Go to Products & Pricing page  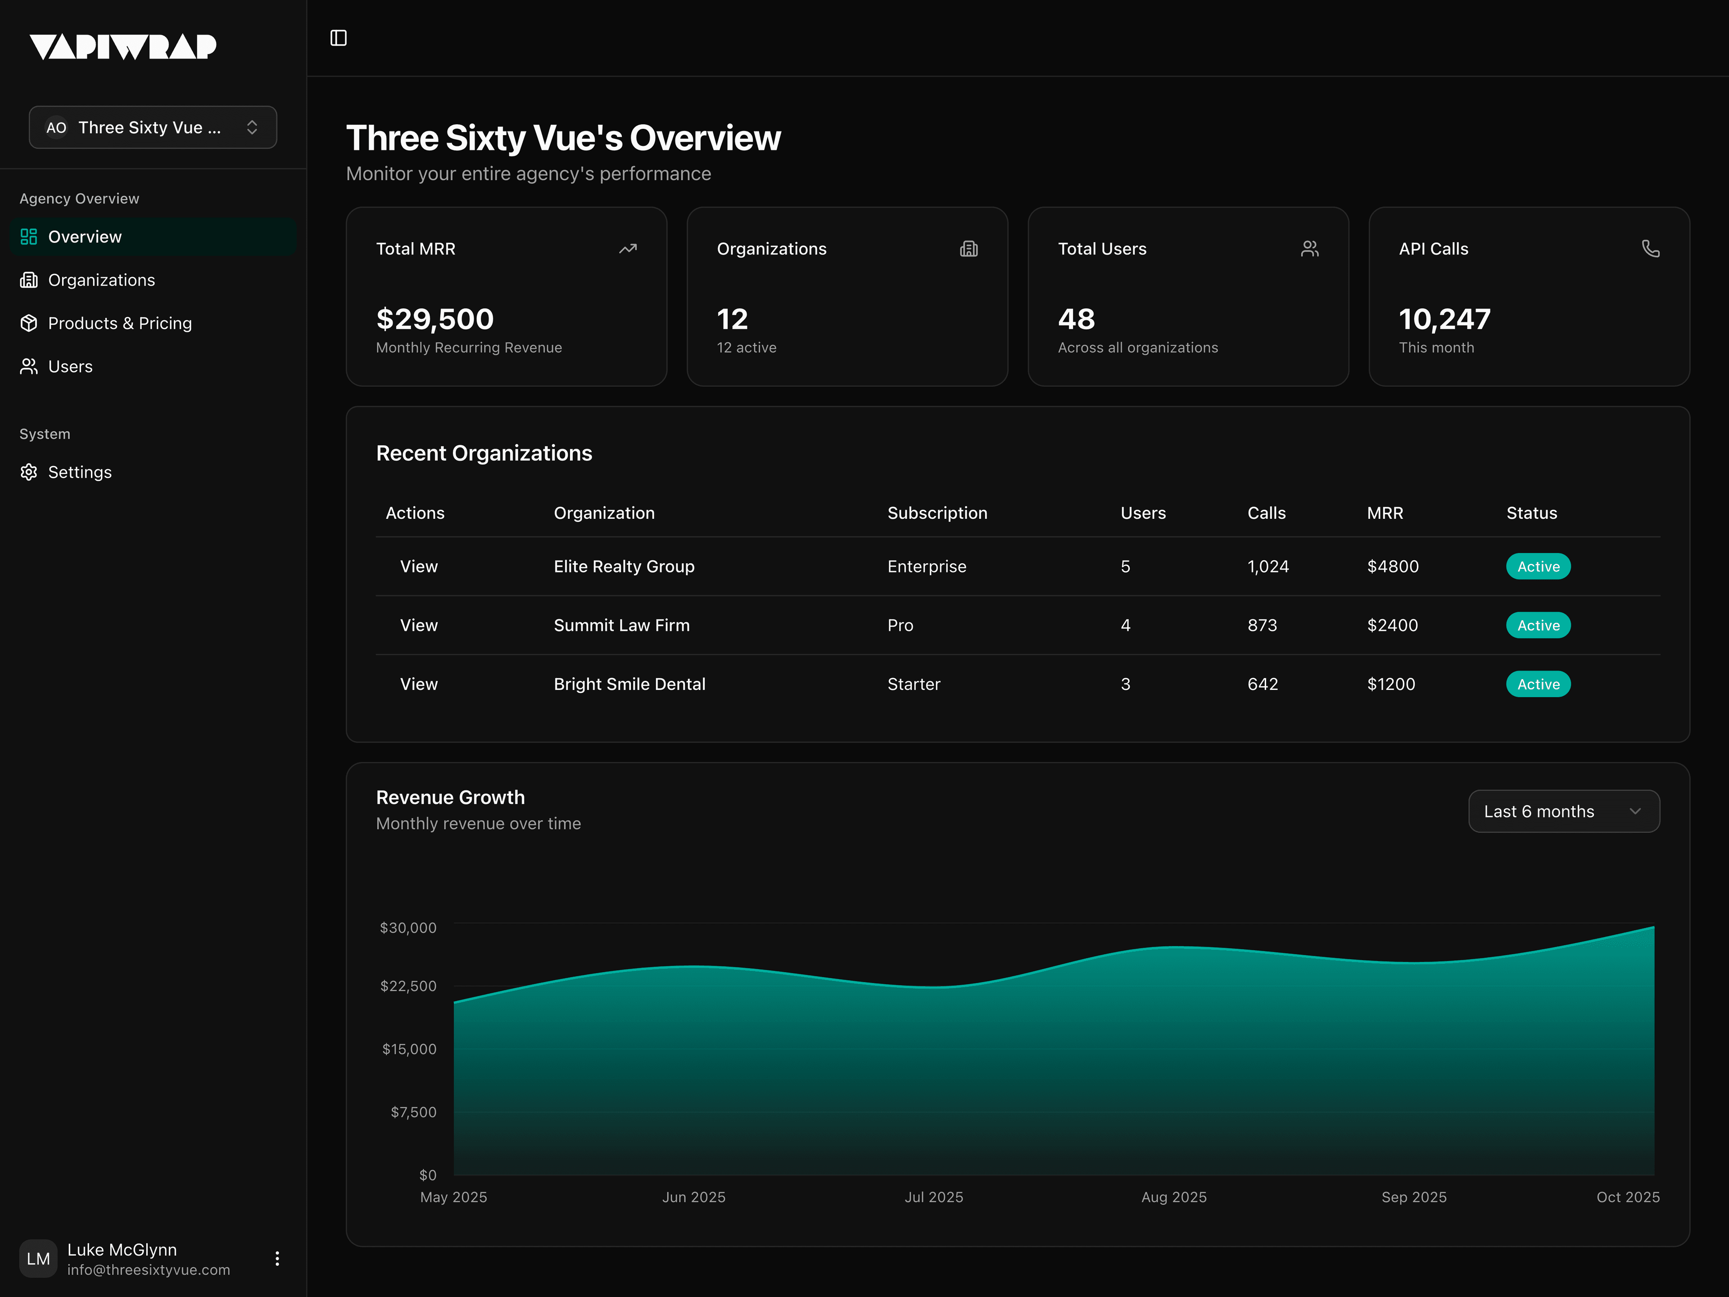click(x=120, y=323)
